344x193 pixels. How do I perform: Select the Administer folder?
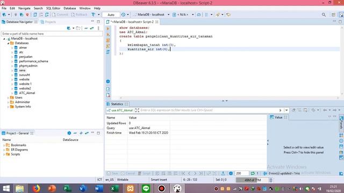click(x=23, y=102)
